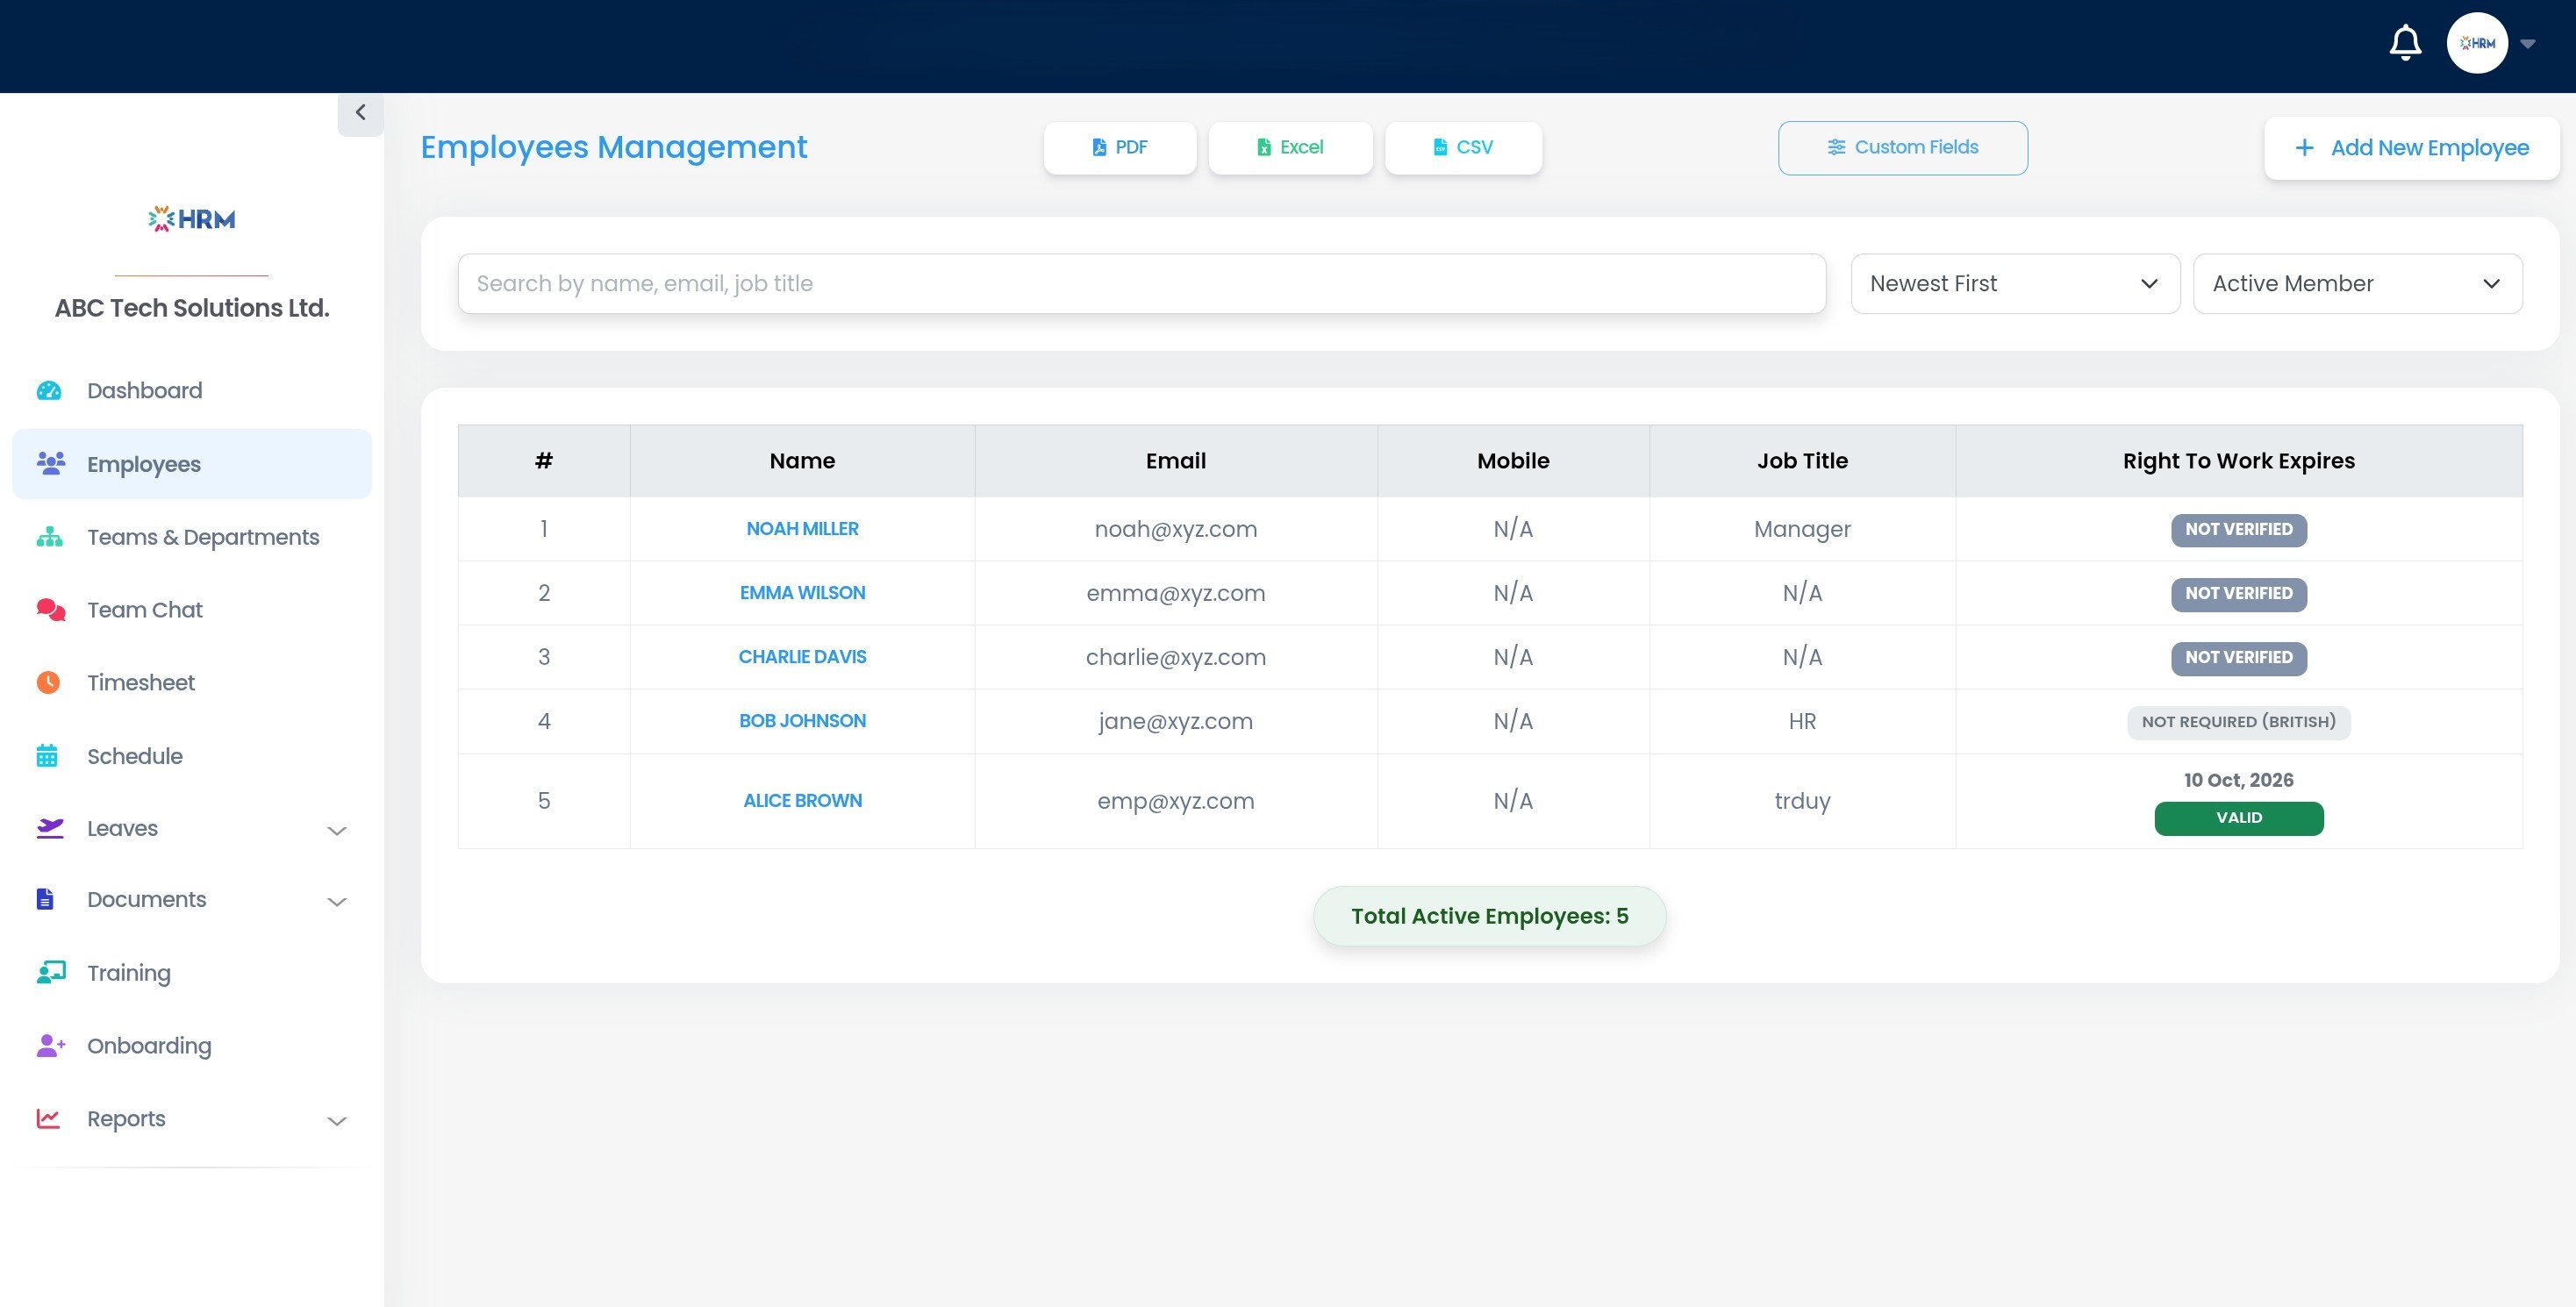Click the Teams & Departments hierarchy icon
The width and height of the screenshot is (2576, 1307).
tap(49, 537)
